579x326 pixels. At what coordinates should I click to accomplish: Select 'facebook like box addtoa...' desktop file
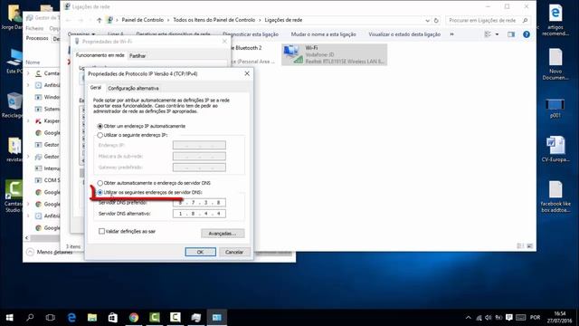(x=555, y=197)
